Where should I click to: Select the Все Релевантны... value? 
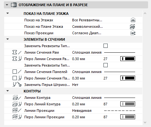[87, 20]
